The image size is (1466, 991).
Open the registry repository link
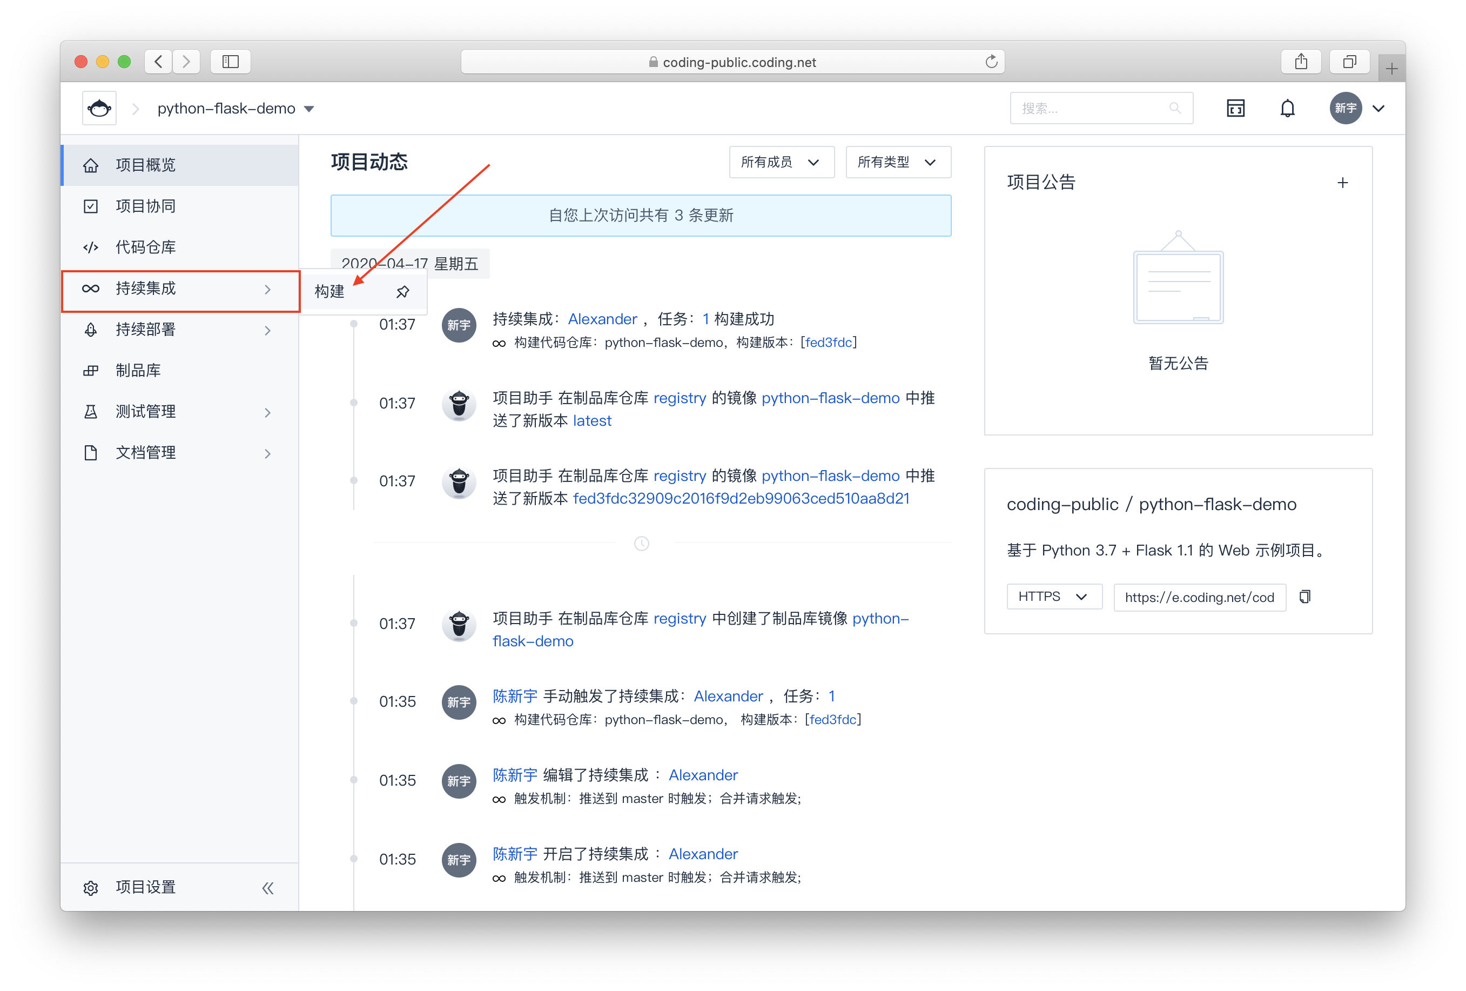tap(680, 398)
